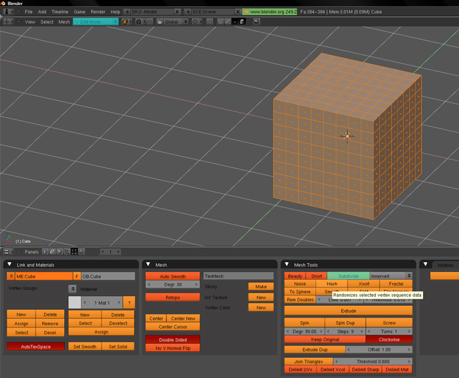Screen dimensions: 459x378
Task: Collapse the Link and Materials panel
Action: pyautogui.click(x=9, y=264)
